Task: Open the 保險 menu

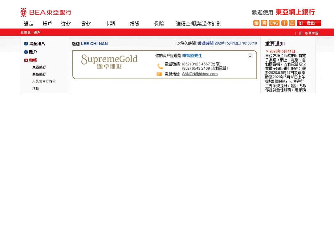Action: (159, 24)
